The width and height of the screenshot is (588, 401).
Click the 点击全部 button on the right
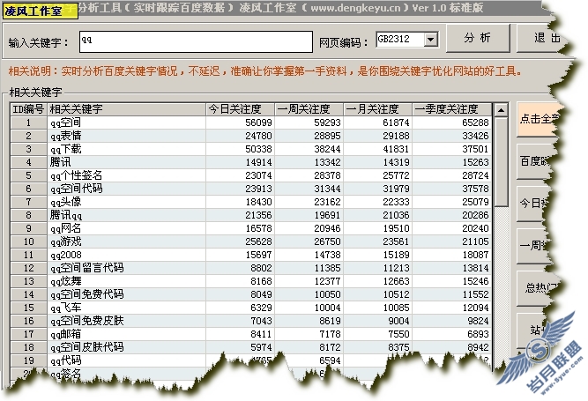pos(538,119)
